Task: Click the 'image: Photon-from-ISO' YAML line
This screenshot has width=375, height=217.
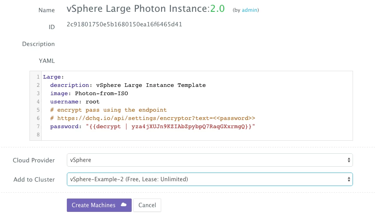Action: coord(89,93)
